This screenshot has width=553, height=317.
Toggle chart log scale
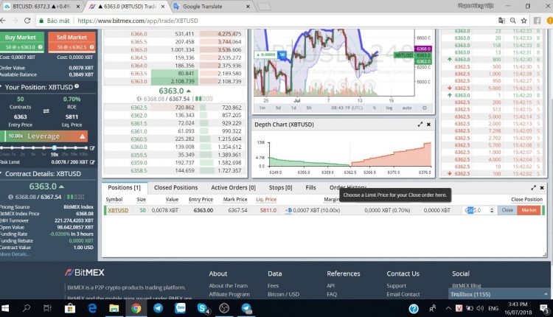point(389,108)
